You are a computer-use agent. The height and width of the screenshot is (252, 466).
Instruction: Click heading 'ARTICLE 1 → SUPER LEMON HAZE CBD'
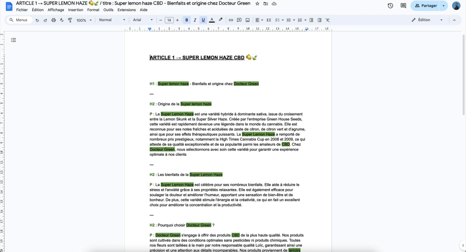(x=197, y=58)
